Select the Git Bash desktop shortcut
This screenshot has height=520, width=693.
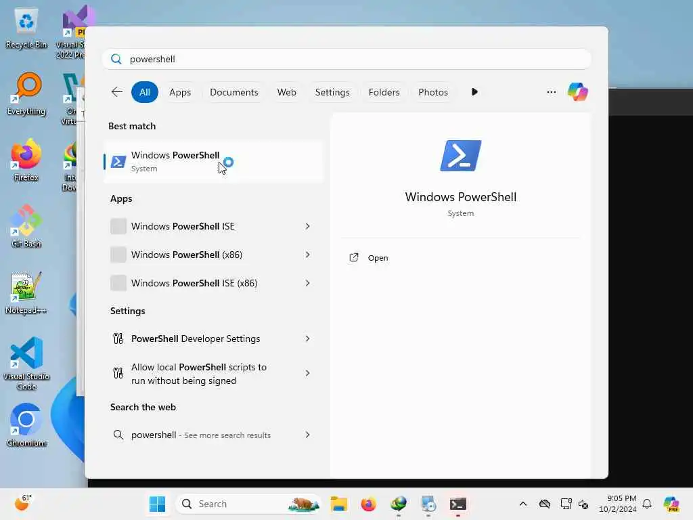coord(26,226)
